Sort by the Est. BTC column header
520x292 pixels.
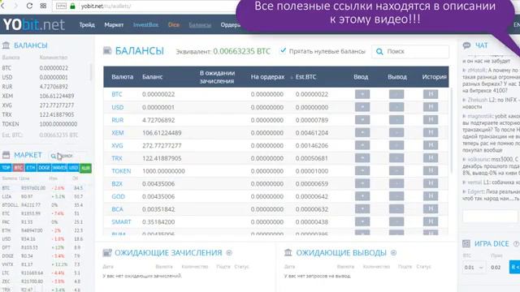(305, 77)
